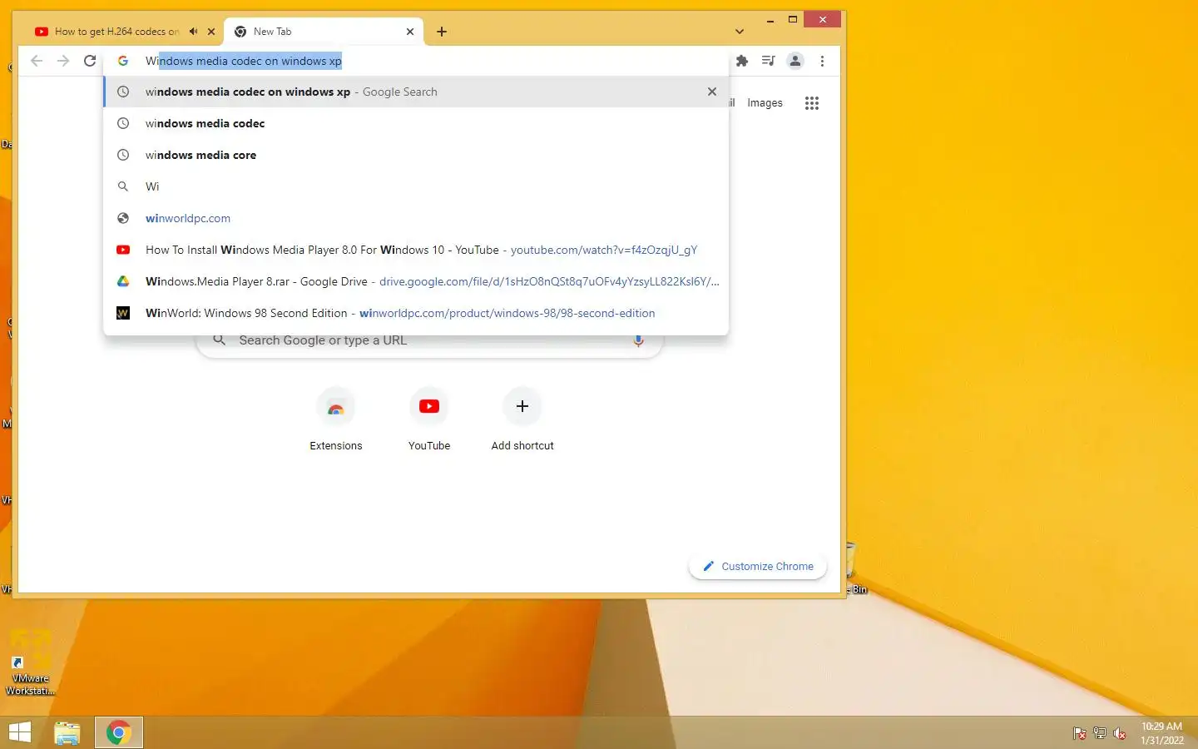Click the Chrome icon in the taskbar

118,732
